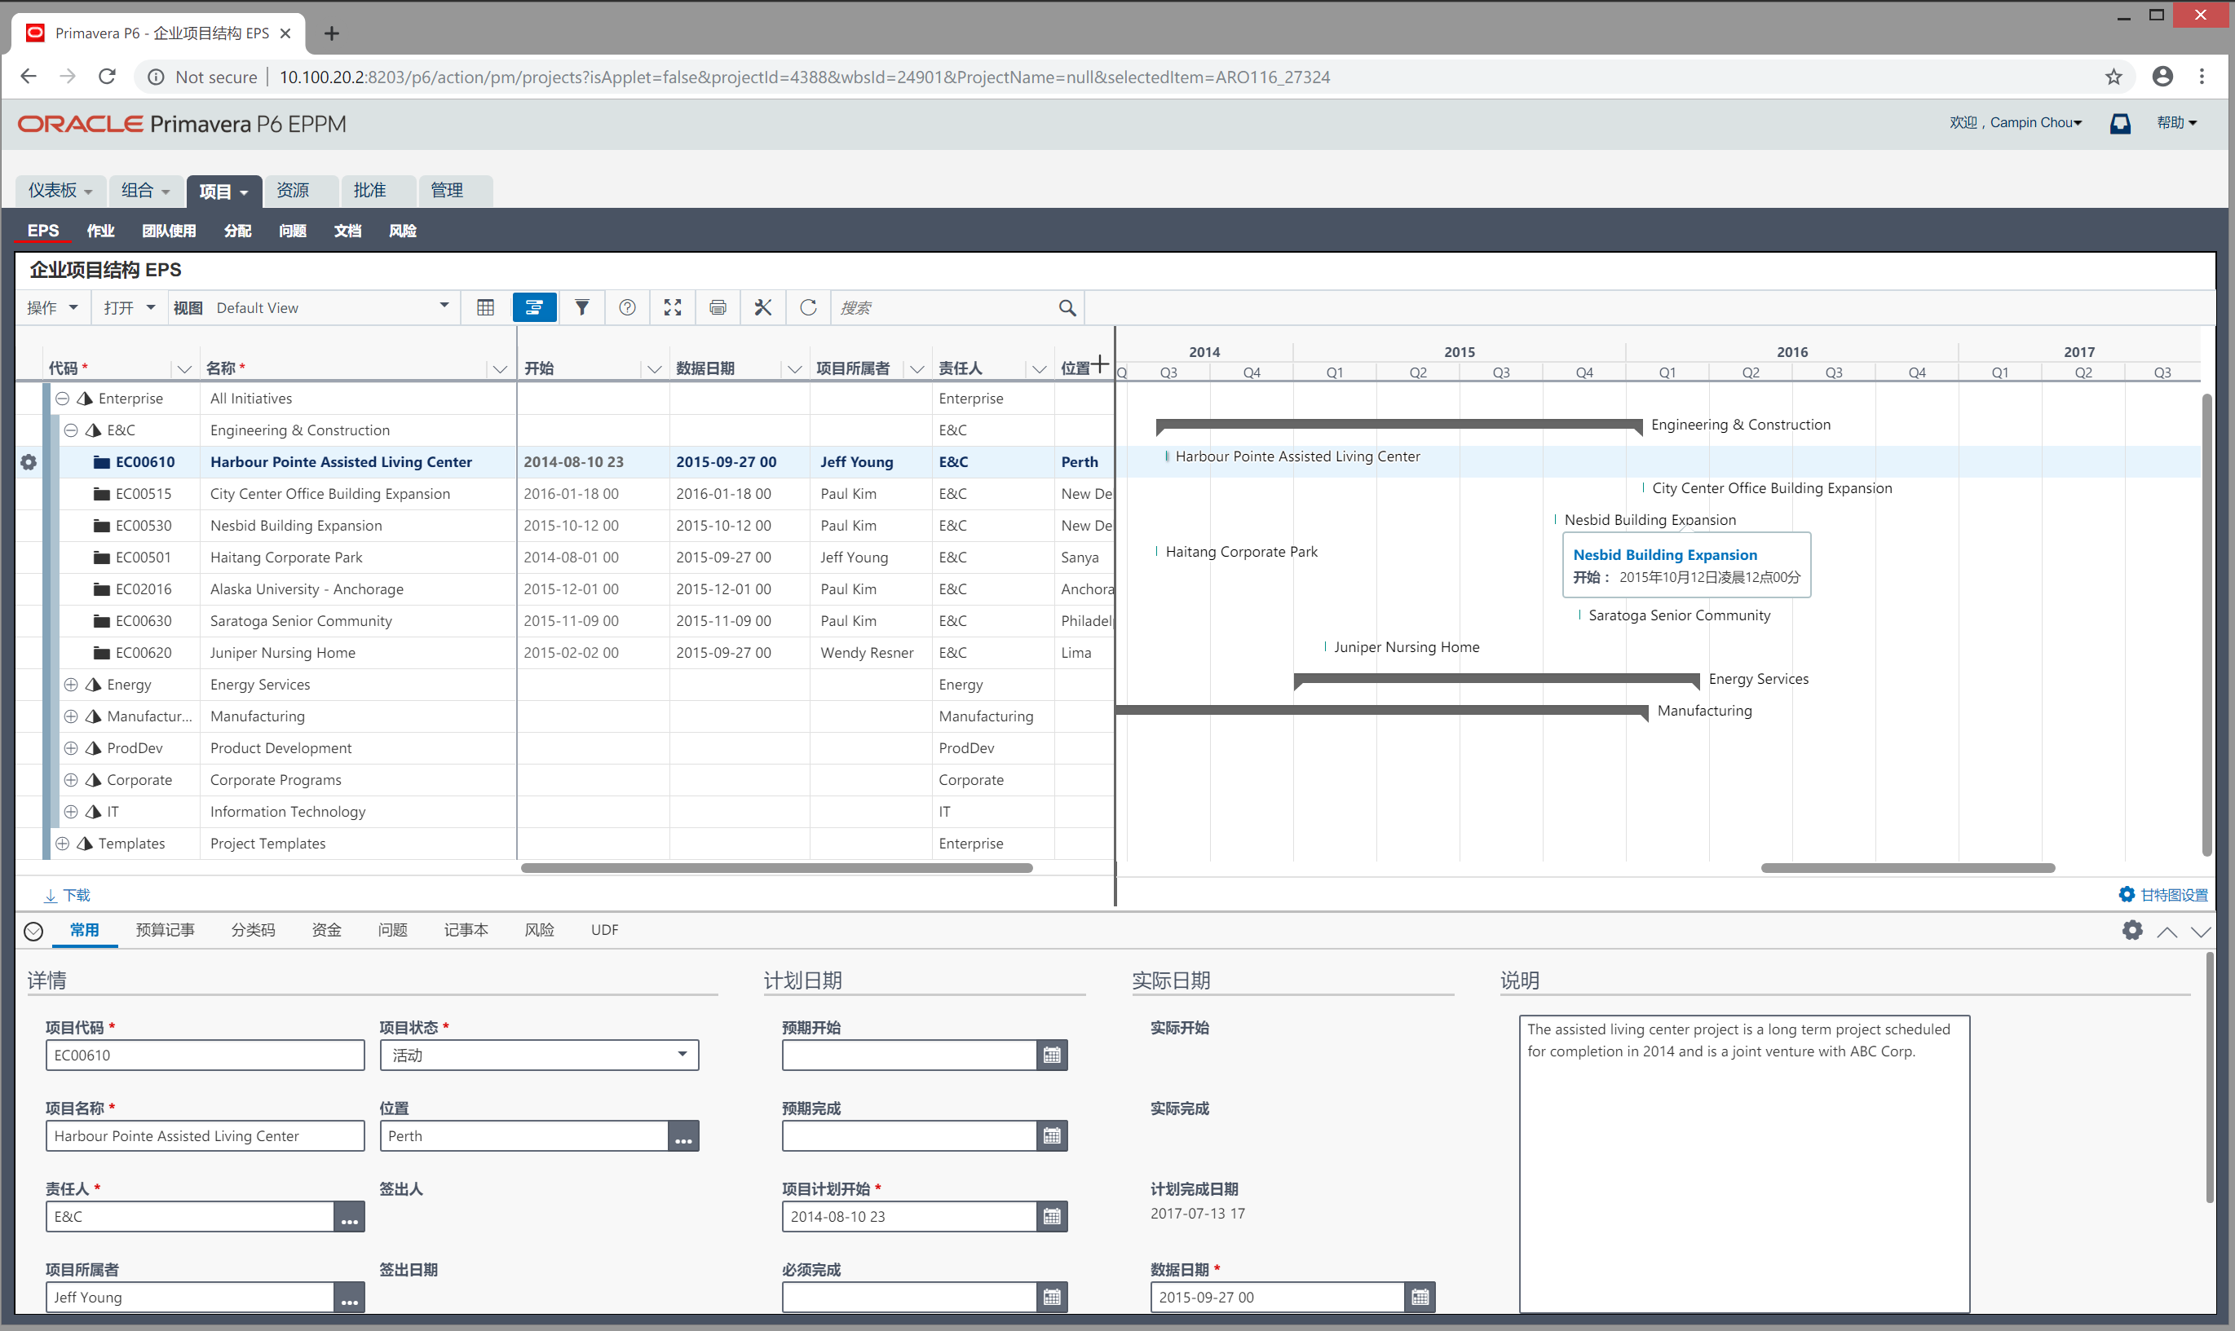The height and width of the screenshot is (1331, 2235).
Task: Open the customize tools wrench icon
Action: click(x=762, y=307)
